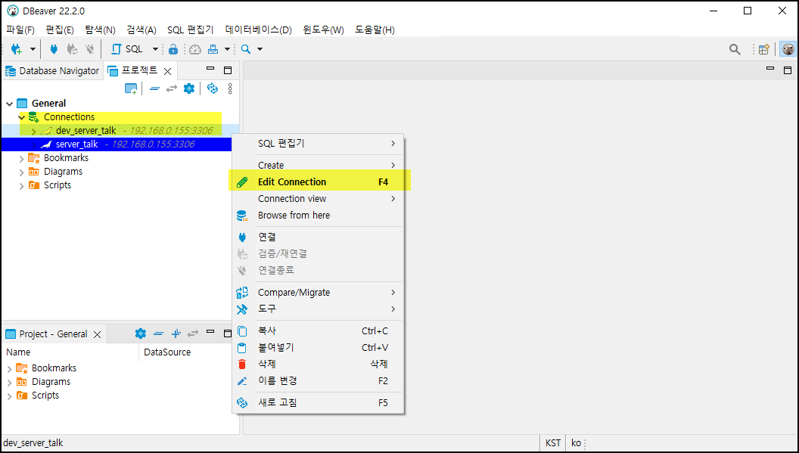Click the dashboard gauge toolbar icon
Viewport: 799px width, 453px height.
click(x=195, y=49)
